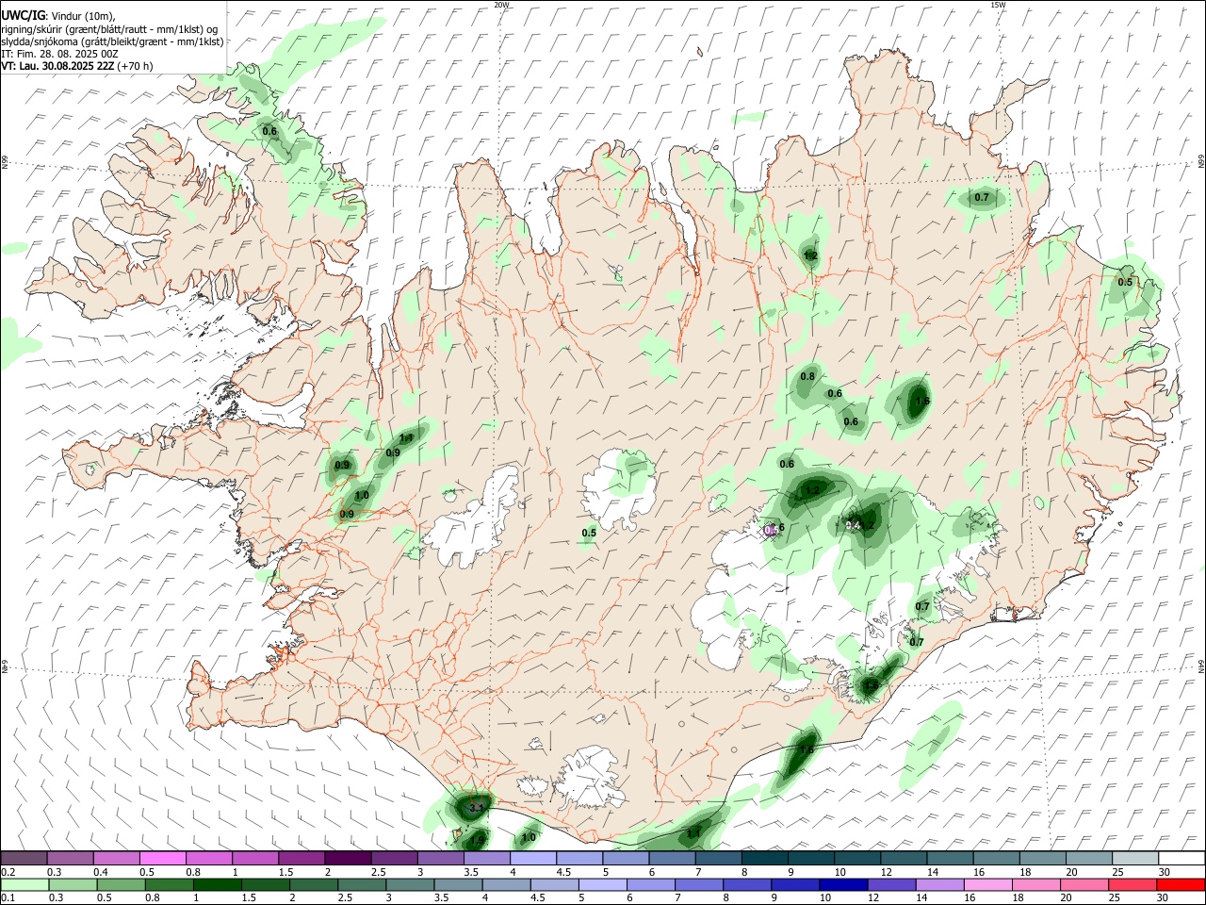
Task: Select the valid time 'VT: Lau. 30.08.2025 22Z (+70 h)'
Action: (x=77, y=66)
